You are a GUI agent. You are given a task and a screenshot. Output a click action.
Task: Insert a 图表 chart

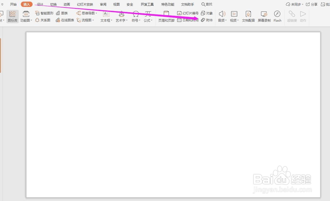[62, 13]
